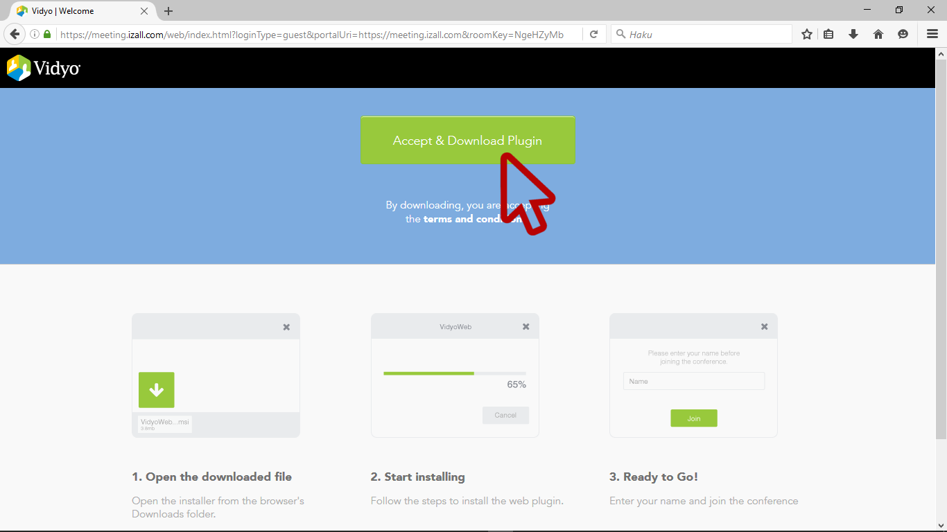Click the green download arrow illustration
Screen dimensions: 947x532
[157, 390]
